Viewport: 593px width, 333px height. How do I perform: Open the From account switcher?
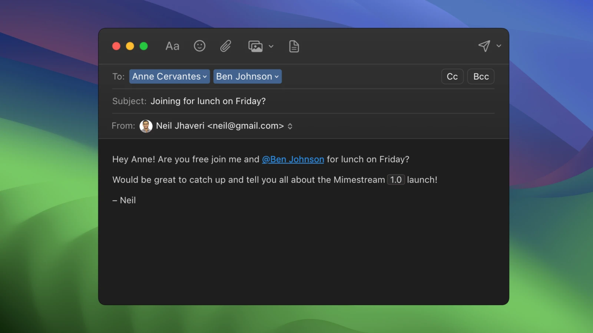(290, 126)
